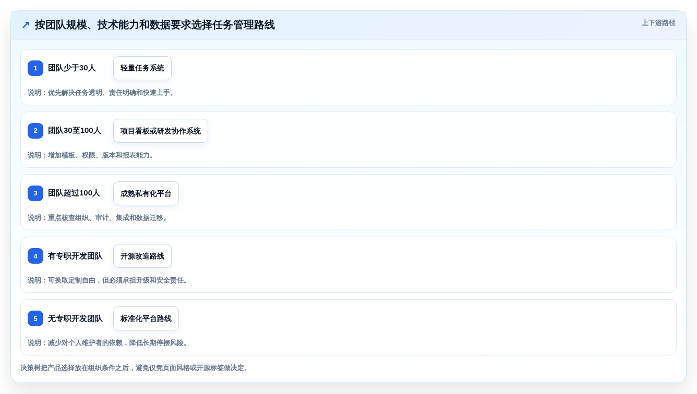Select the 开源改造路线 chip

tap(142, 256)
